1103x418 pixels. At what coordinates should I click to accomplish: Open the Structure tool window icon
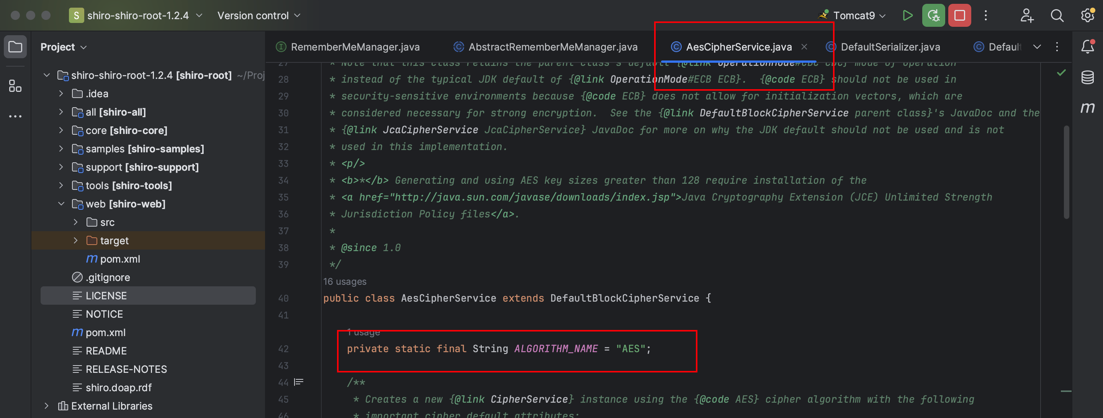pyautogui.click(x=15, y=86)
